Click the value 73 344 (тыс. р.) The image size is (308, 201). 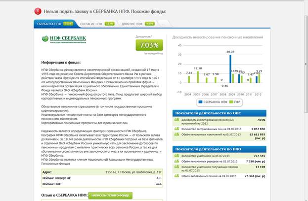[x=255, y=176]
